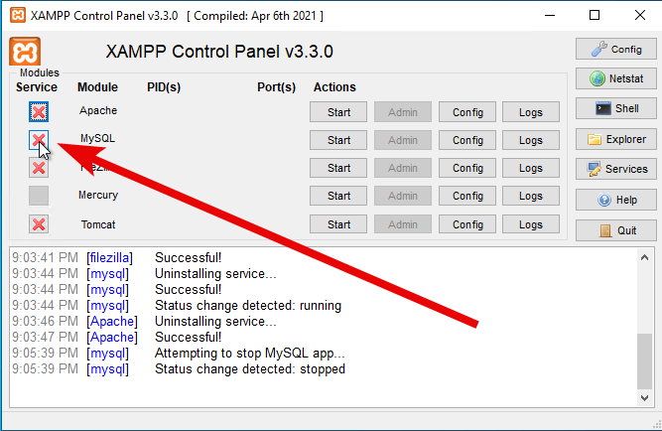Toggle the Tomcat service install checkbox
Screen dimensions: 662x431
(39, 224)
